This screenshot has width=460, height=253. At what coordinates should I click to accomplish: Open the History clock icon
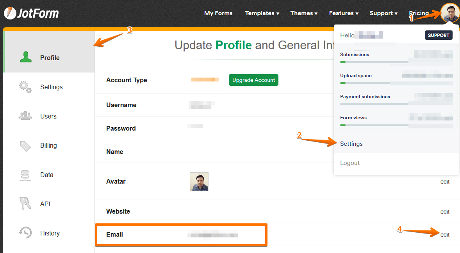25,233
